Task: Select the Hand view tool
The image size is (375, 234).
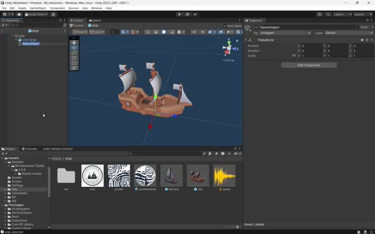Action: (x=74, y=42)
